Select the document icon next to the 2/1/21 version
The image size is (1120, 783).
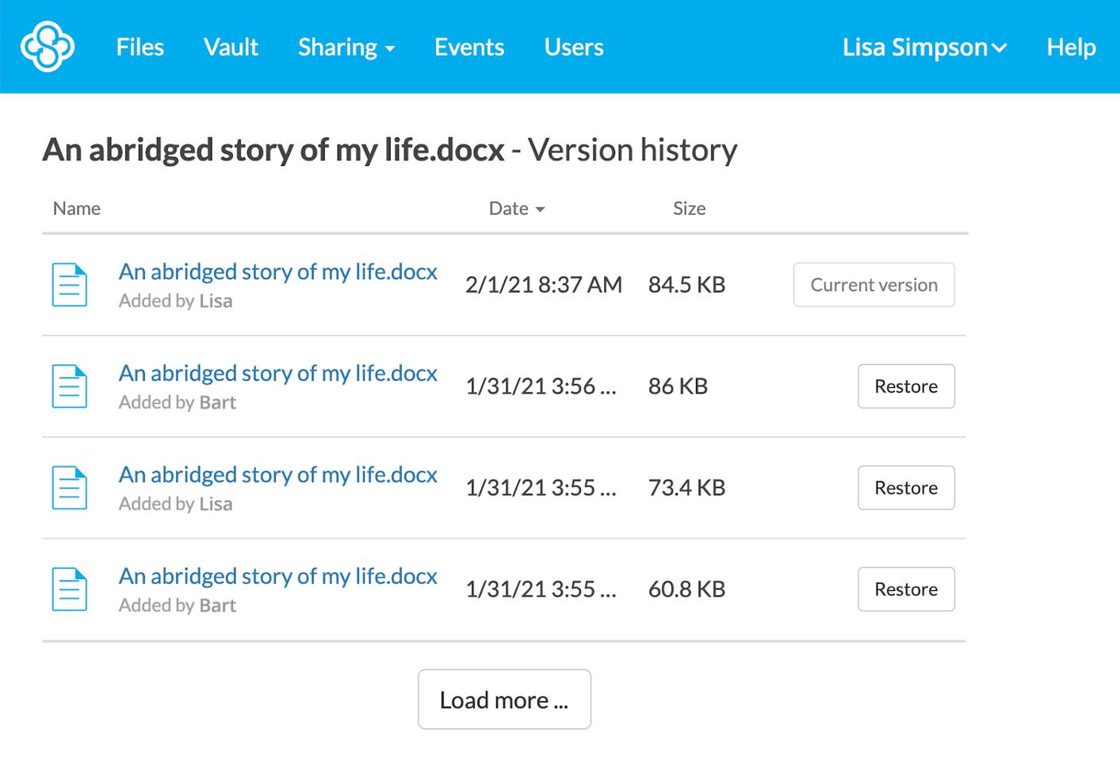click(x=69, y=284)
